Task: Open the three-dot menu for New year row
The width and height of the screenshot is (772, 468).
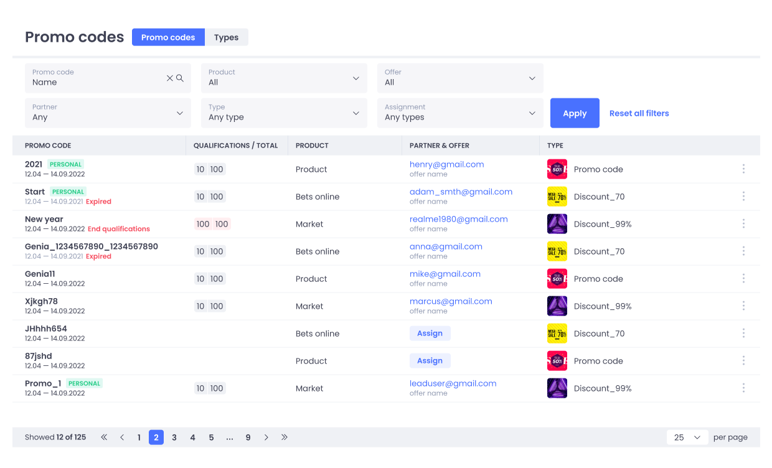Action: pos(743,224)
